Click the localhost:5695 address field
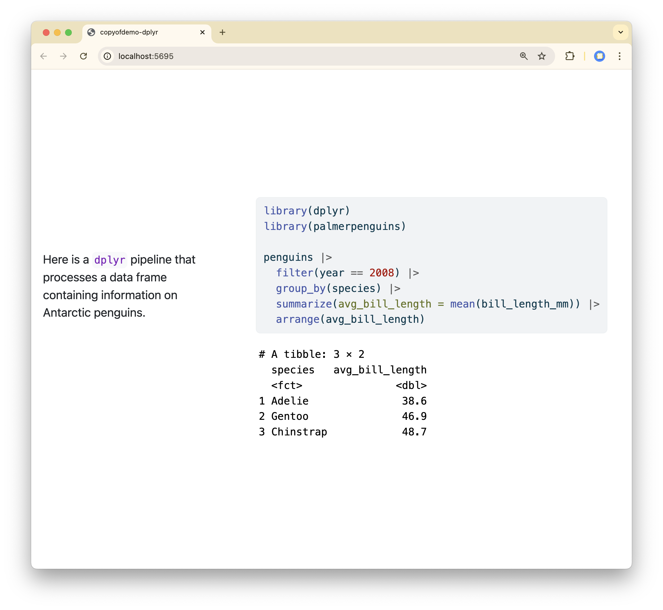This screenshot has width=663, height=610. pyautogui.click(x=297, y=56)
